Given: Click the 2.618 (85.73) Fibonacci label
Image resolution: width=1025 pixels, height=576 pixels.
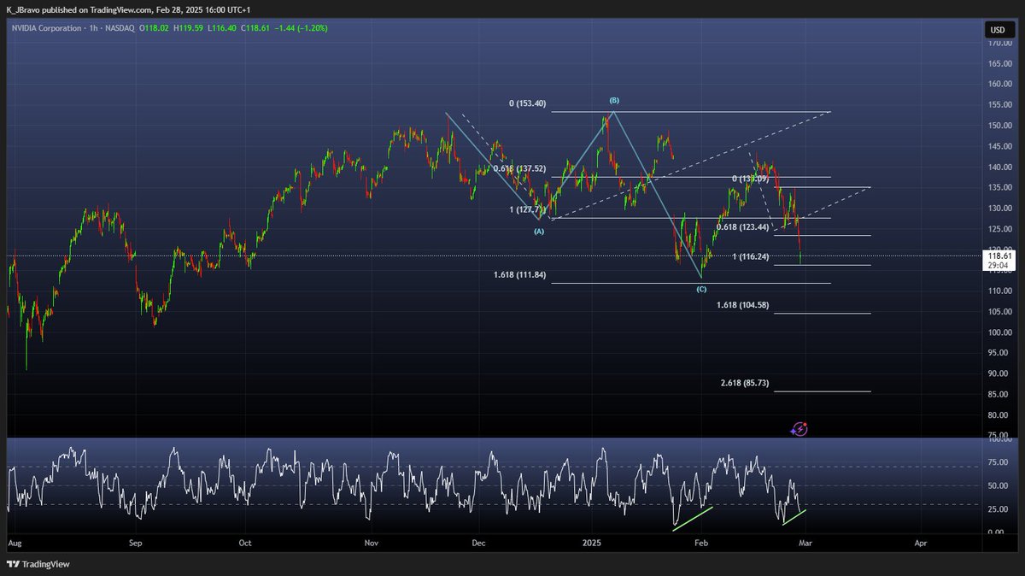Looking at the screenshot, I should coord(745,384).
